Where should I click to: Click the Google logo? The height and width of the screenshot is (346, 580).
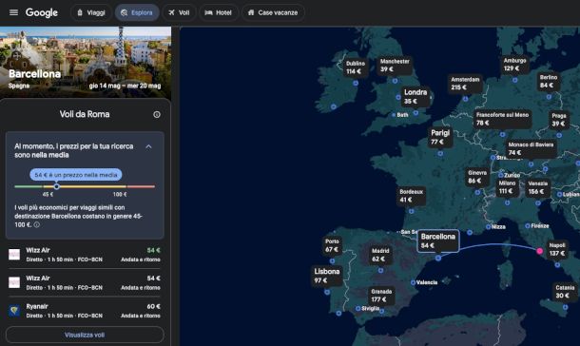(42, 12)
